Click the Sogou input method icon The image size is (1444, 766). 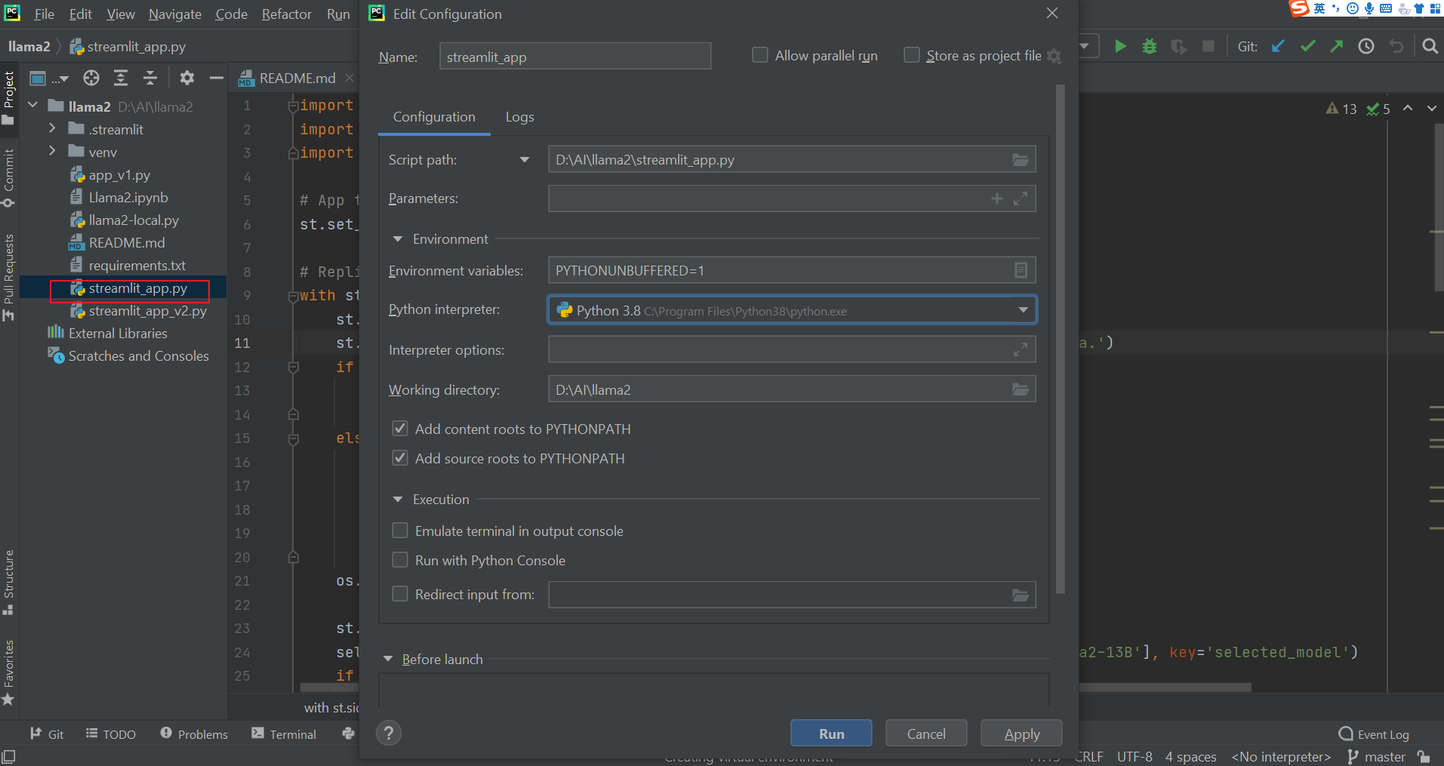[x=1299, y=8]
